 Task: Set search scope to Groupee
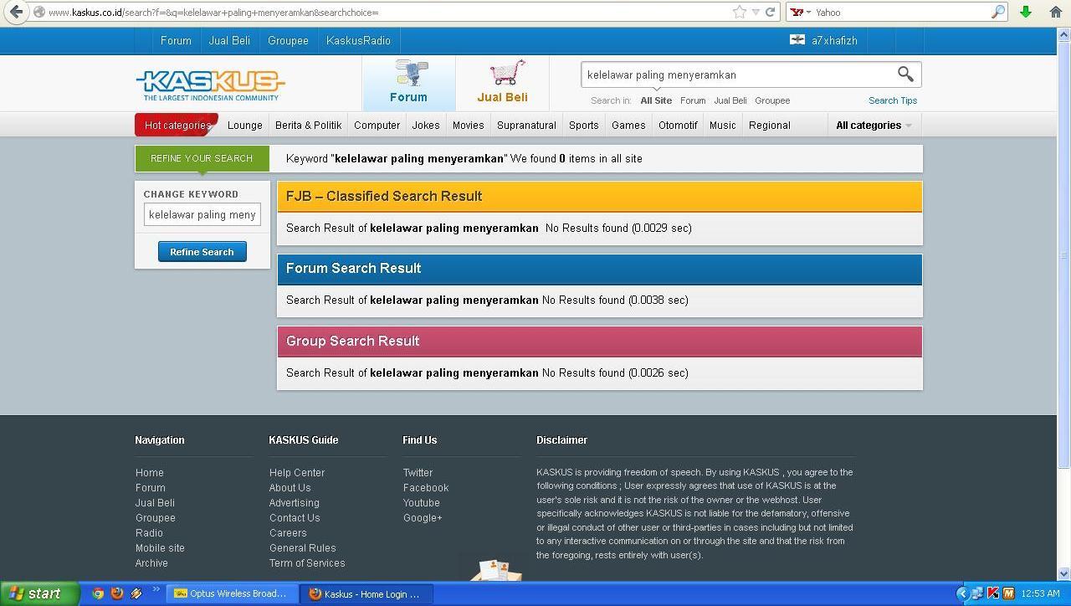[772, 100]
